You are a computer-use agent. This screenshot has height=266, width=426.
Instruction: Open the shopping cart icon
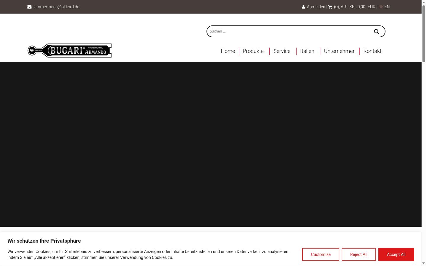pos(330,7)
